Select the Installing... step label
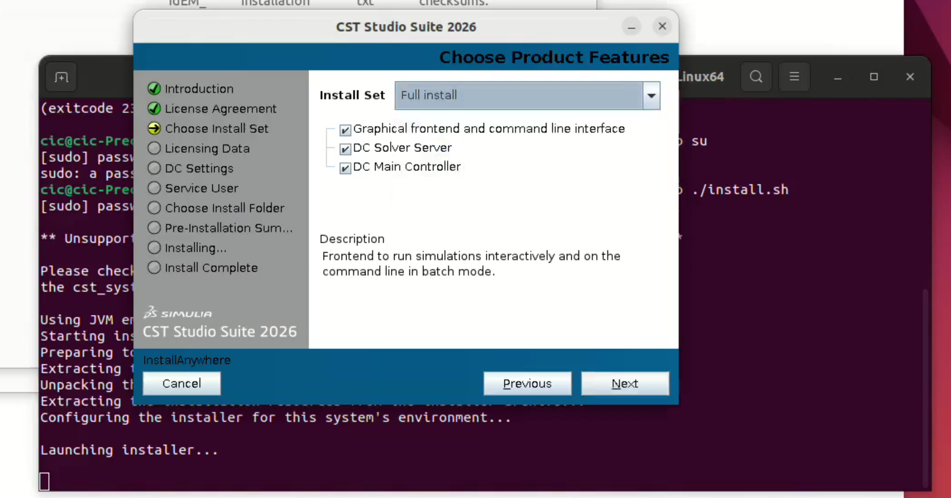This screenshot has width=951, height=498. 195,248
